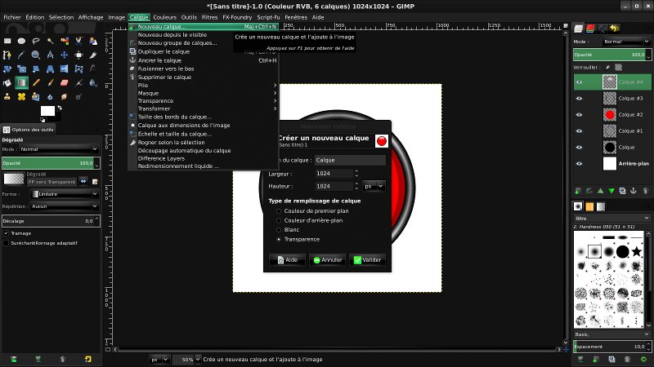Hide the Arrière-plan layer eye

[x=579, y=164]
